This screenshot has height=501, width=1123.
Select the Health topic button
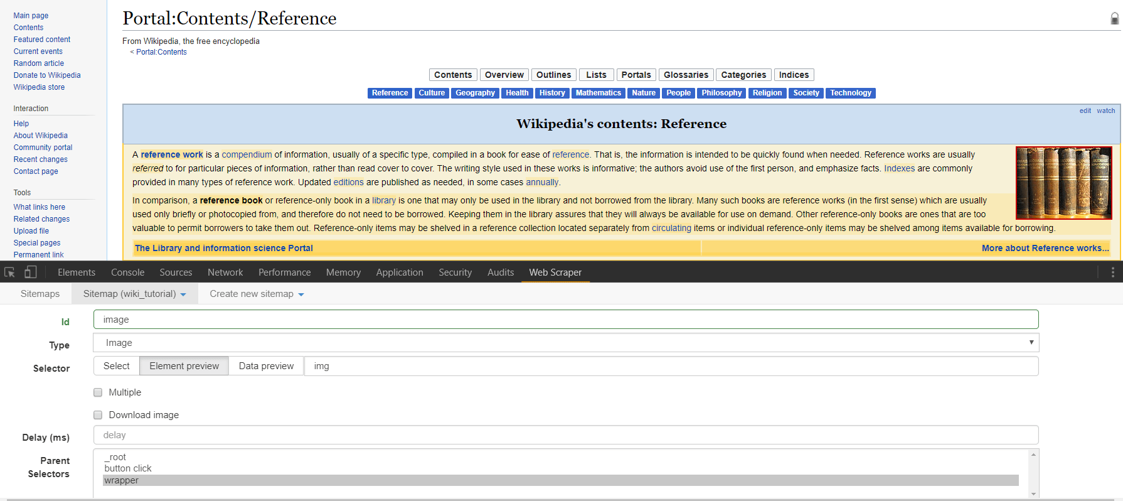point(517,93)
